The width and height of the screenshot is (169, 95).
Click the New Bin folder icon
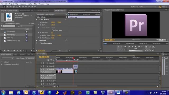pos(14,51)
